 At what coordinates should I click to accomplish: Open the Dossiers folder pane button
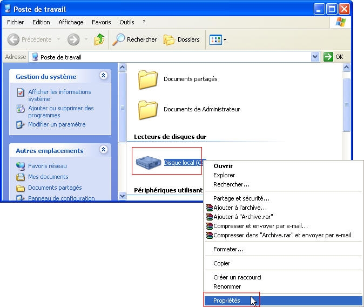coord(182,40)
